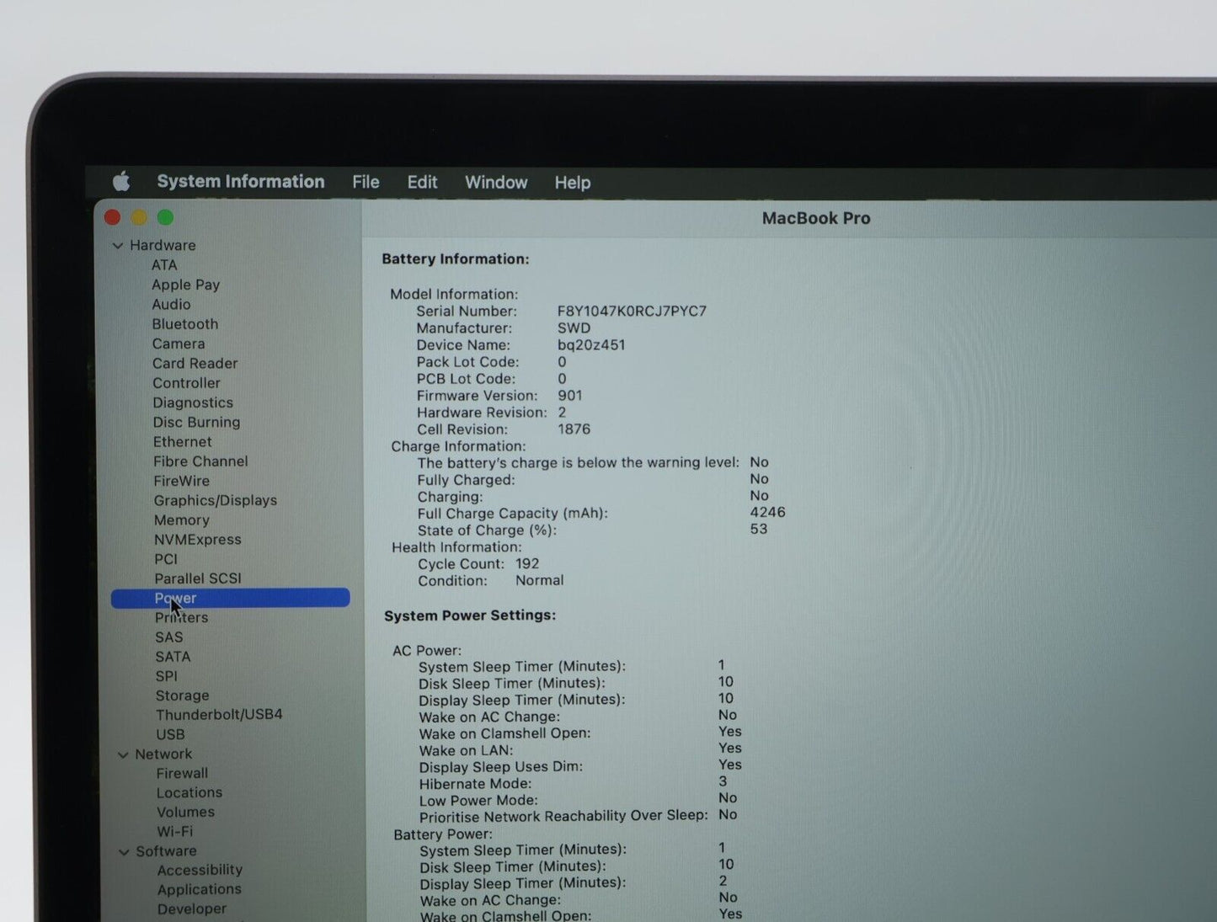Image resolution: width=1217 pixels, height=922 pixels.
Task: Select Audio in the sidebar
Action: tap(171, 304)
